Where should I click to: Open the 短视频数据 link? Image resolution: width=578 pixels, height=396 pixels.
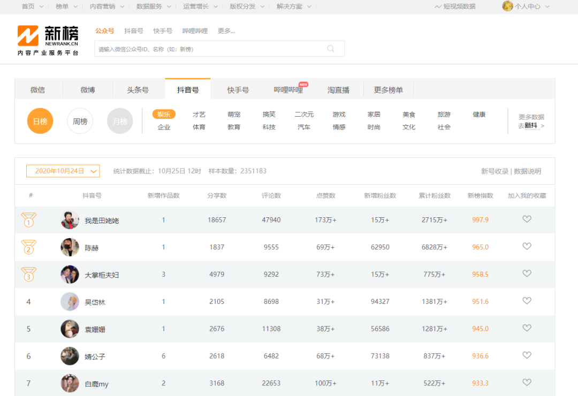point(459,6)
